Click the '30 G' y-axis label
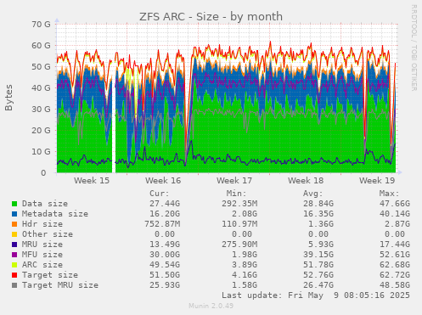Image resolution: width=422 pixels, height=315 pixels. [41, 110]
